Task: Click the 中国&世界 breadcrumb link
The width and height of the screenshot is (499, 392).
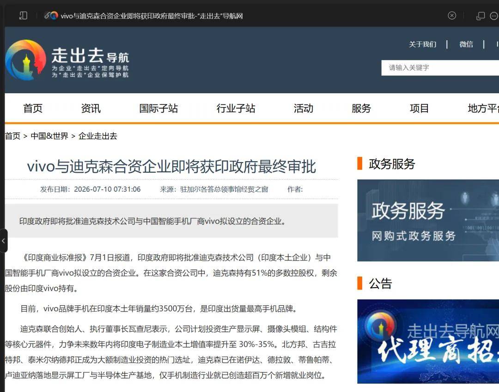Action: pos(49,136)
